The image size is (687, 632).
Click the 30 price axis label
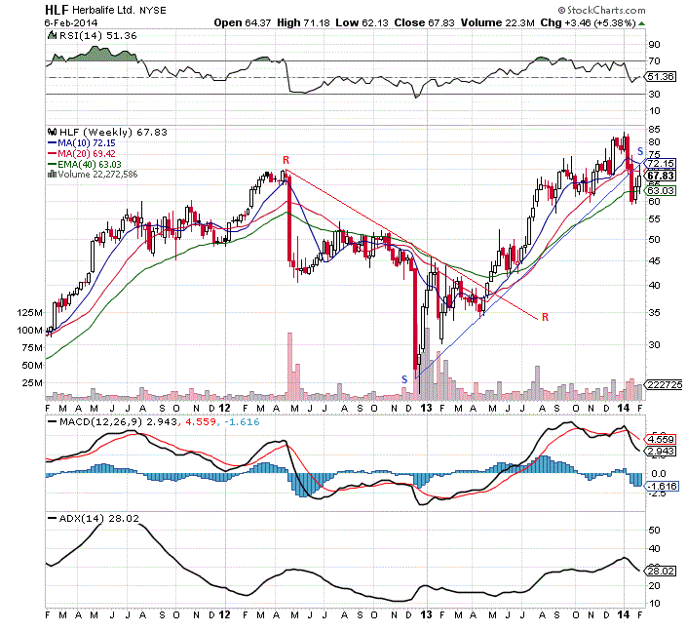655,344
